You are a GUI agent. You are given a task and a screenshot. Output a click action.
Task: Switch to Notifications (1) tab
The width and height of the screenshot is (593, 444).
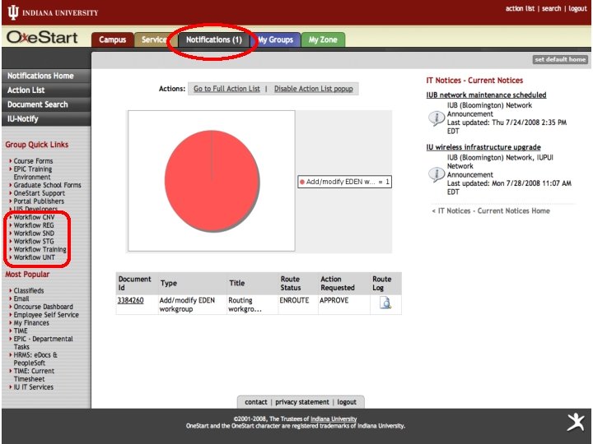coord(213,39)
